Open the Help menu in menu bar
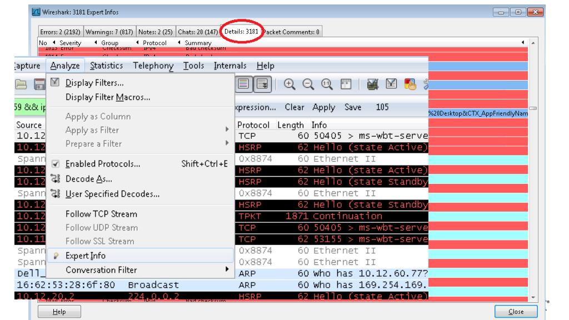Image resolution: width=569 pixels, height=320 pixels. click(265, 66)
